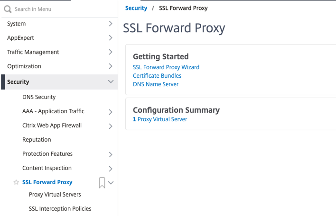Expand the Protection Features chevron

(x=111, y=154)
